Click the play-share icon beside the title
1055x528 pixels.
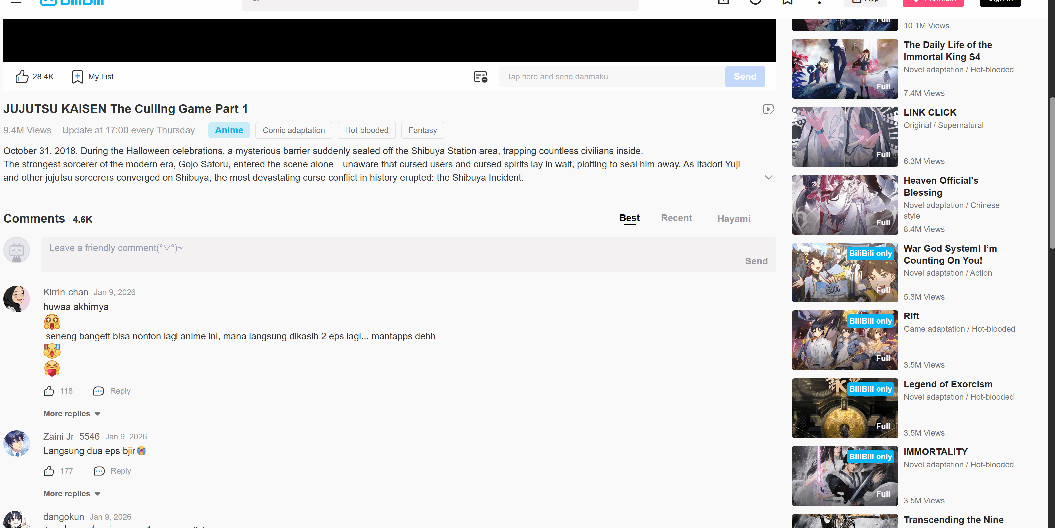coord(768,109)
